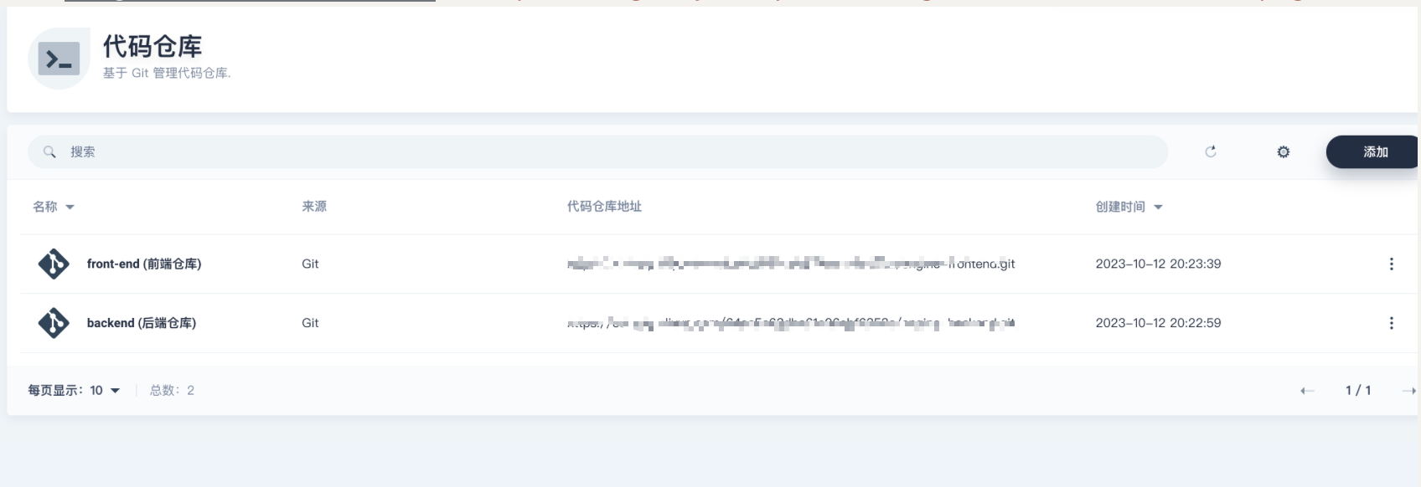
Task: Click the 代码仓库地址 column header
Action: (604, 206)
